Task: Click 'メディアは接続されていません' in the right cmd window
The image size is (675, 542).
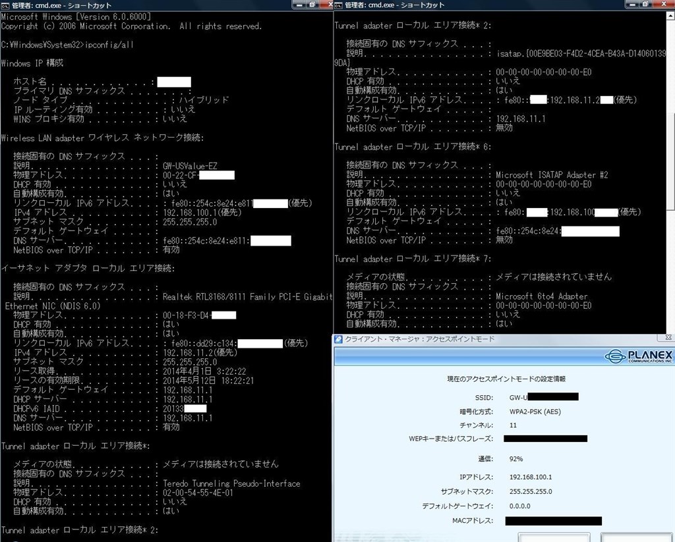Action: click(x=554, y=277)
